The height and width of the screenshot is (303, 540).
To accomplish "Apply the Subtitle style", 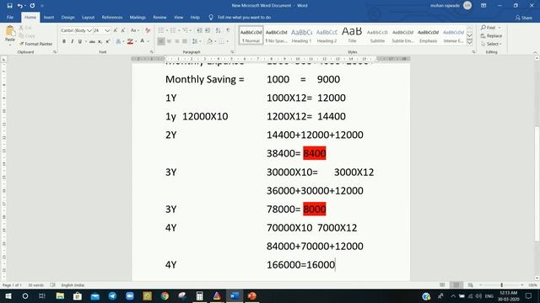I will pos(377,35).
